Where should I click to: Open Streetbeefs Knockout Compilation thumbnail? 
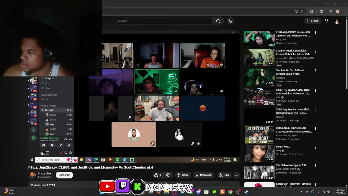pyautogui.click(x=259, y=135)
